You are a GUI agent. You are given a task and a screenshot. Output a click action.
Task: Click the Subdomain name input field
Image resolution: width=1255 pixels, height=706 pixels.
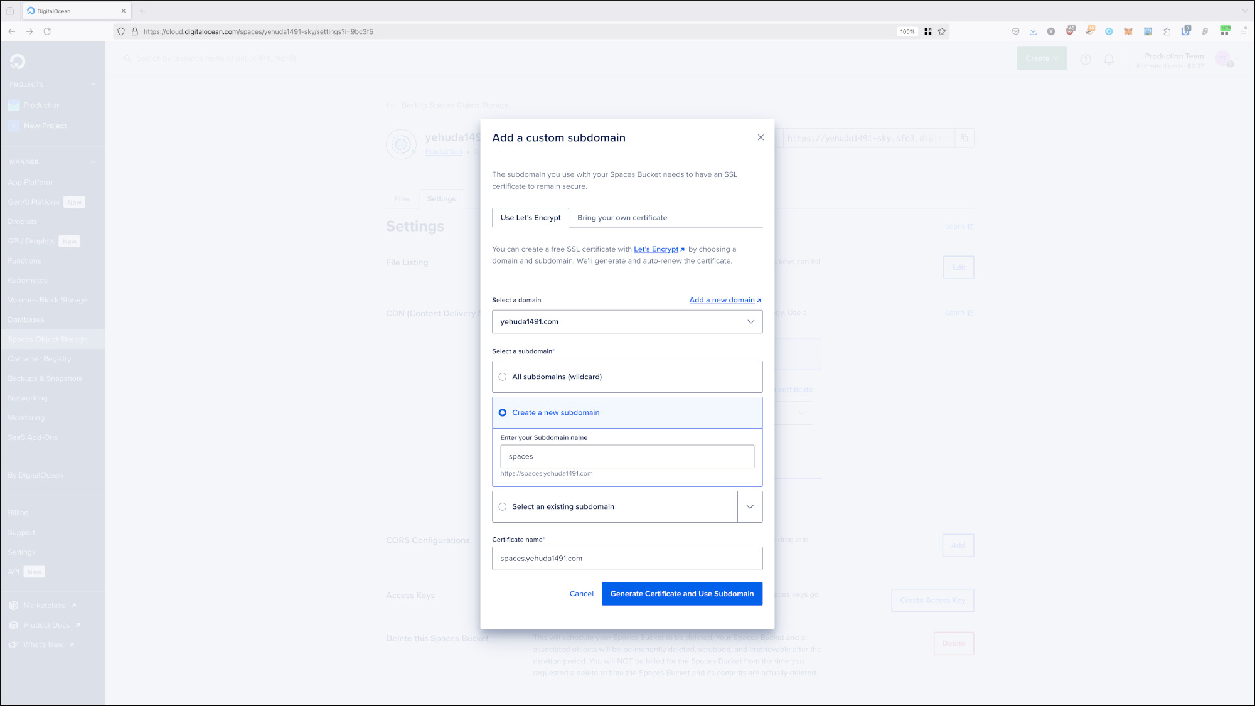627,456
